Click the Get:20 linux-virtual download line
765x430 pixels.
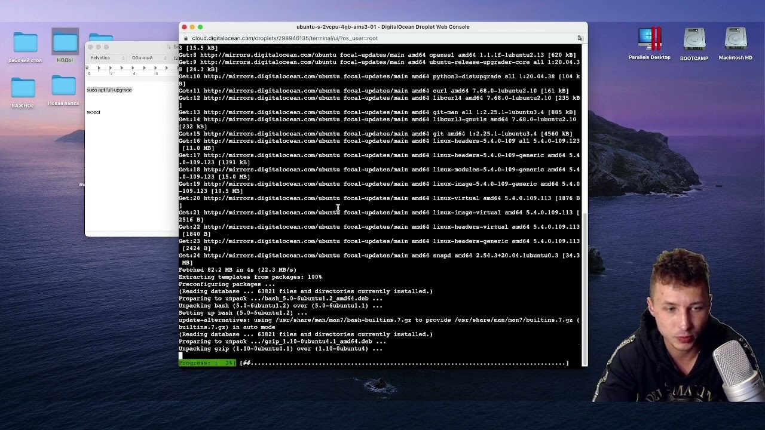click(379, 202)
